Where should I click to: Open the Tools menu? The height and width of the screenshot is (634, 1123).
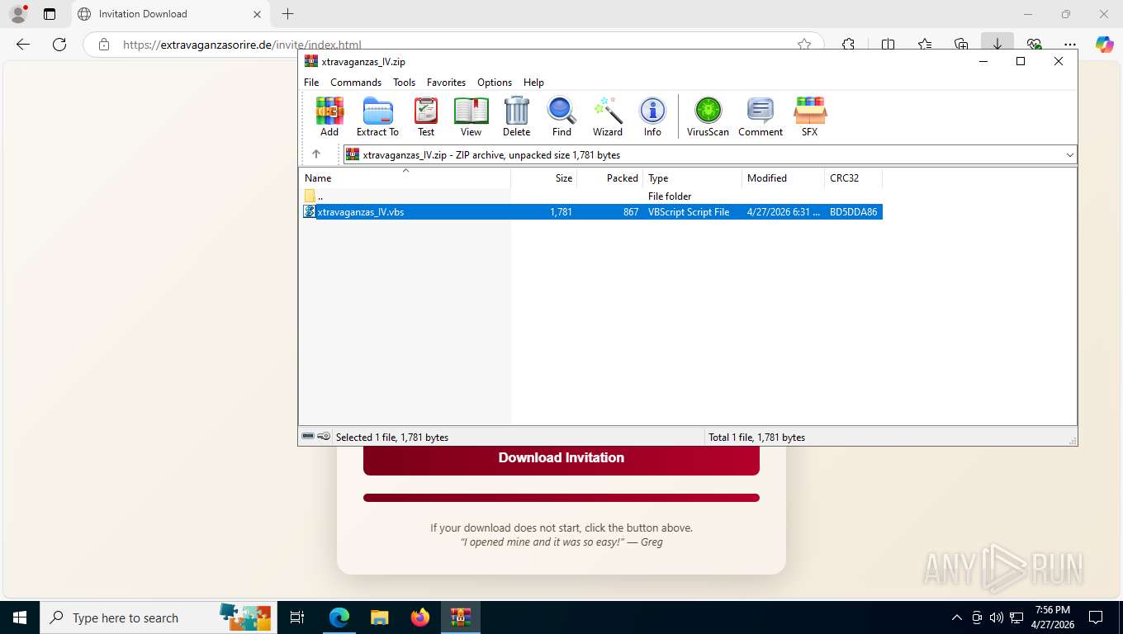coord(404,83)
